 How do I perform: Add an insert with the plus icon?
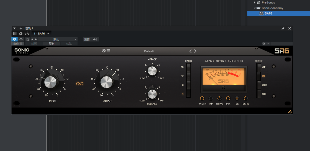tap(21, 28)
